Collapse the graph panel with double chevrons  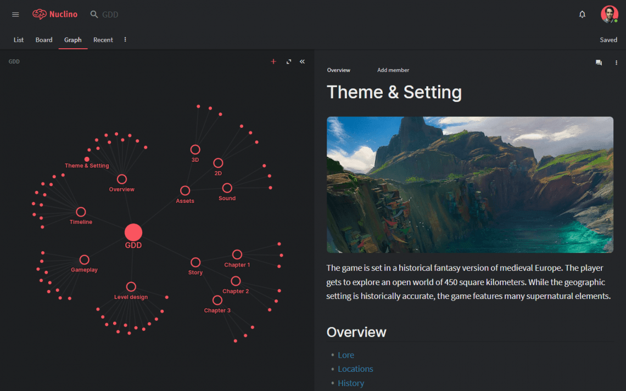(x=302, y=61)
